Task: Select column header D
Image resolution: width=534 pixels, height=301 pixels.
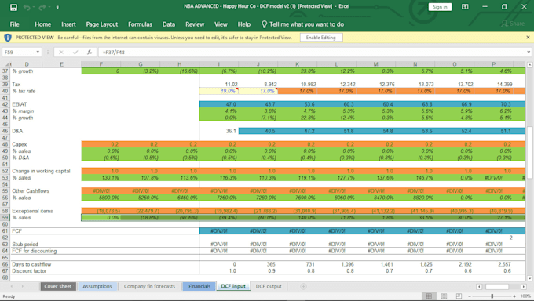Action: (27, 64)
